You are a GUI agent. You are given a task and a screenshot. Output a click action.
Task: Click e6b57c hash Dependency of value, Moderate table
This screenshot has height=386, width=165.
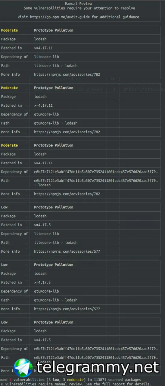(x=96, y=172)
